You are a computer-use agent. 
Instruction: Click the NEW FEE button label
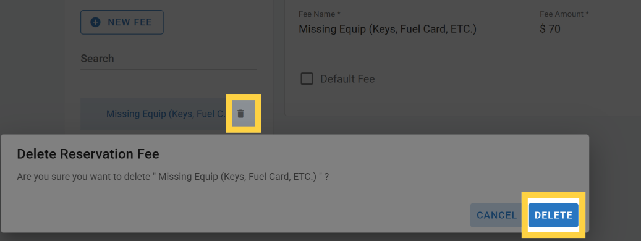(x=130, y=22)
